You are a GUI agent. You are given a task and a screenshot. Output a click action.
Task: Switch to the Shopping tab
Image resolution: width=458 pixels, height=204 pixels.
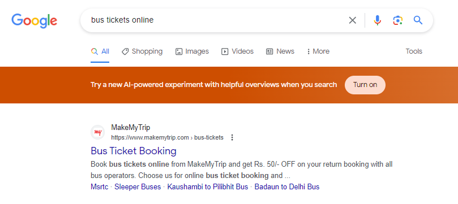pos(142,51)
